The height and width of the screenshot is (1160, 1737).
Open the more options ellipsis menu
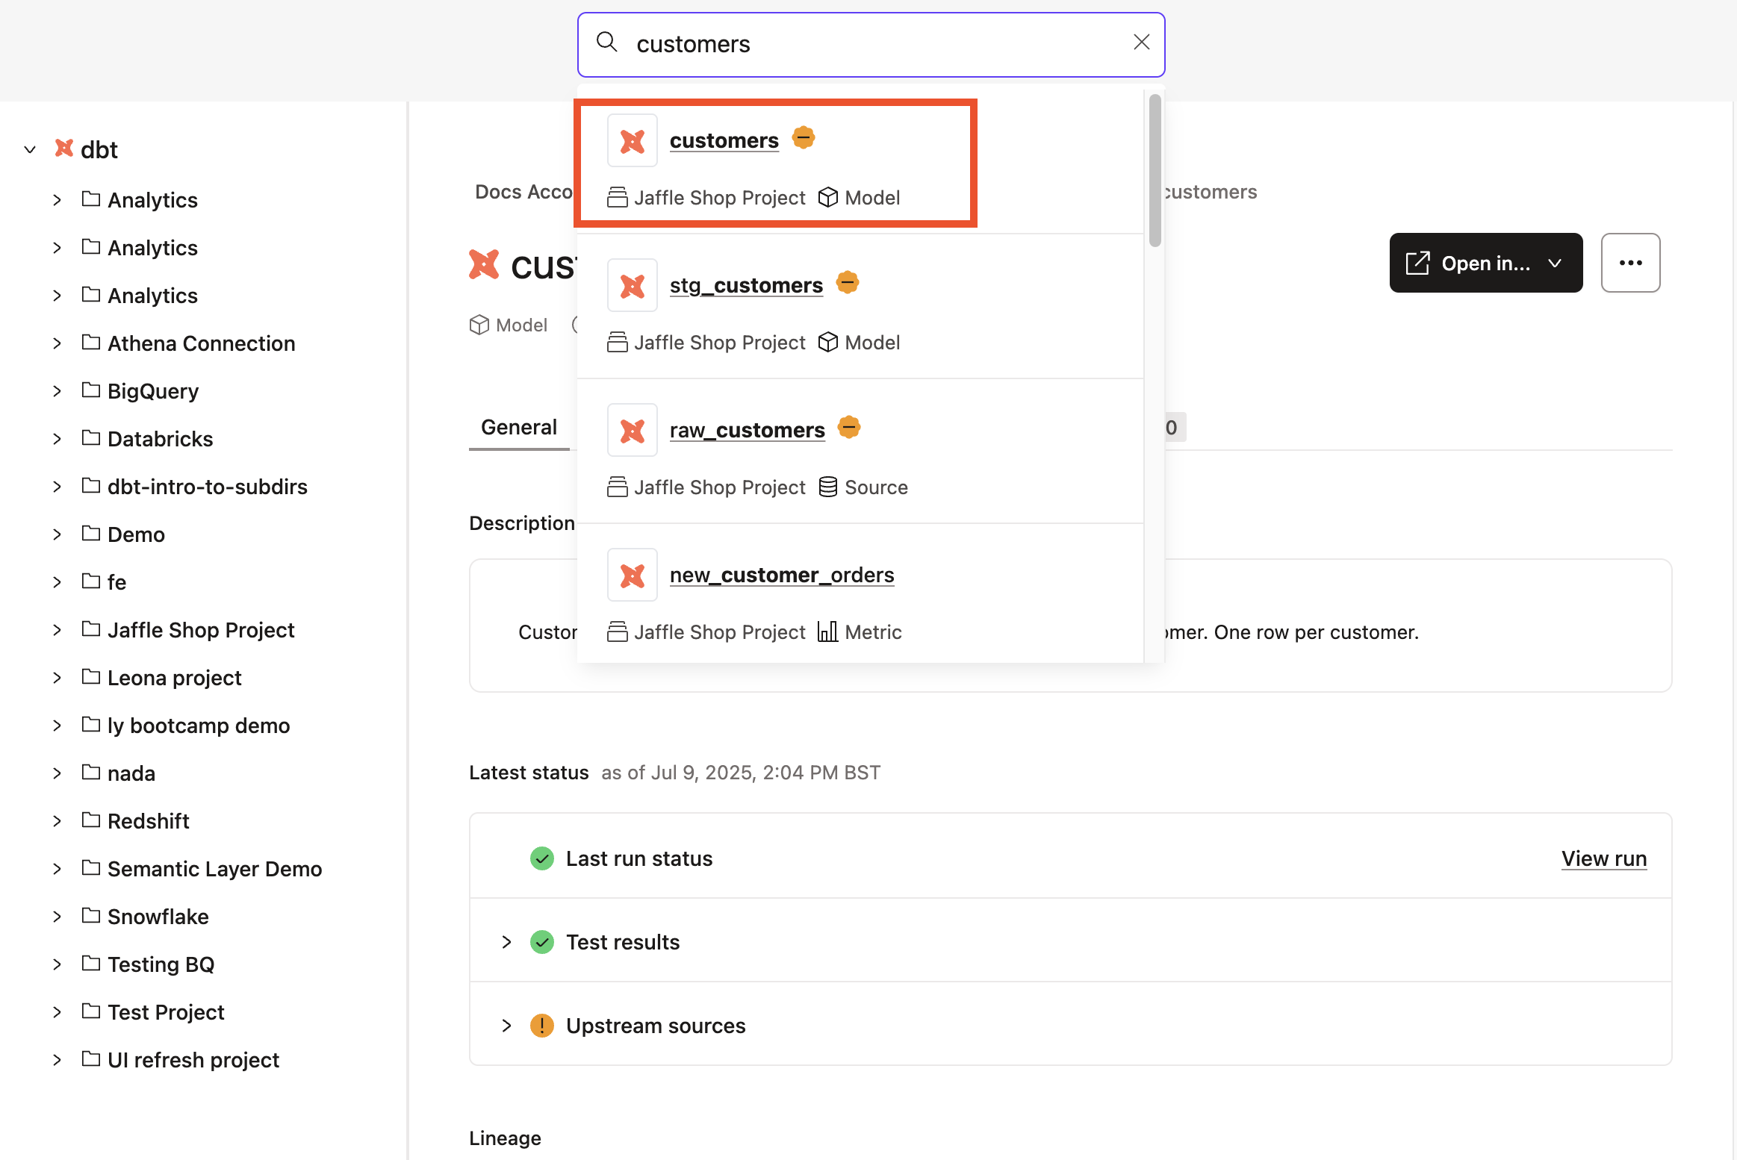1630,263
